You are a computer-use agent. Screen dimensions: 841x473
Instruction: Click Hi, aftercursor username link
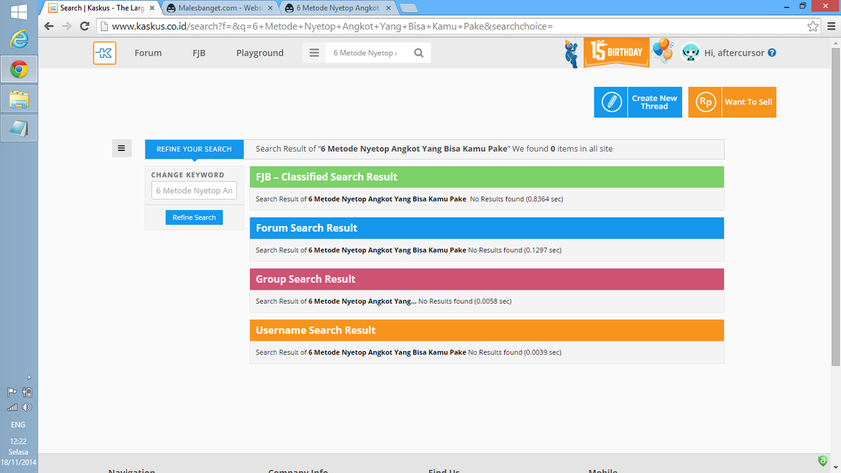pyautogui.click(x=734, y=53)
